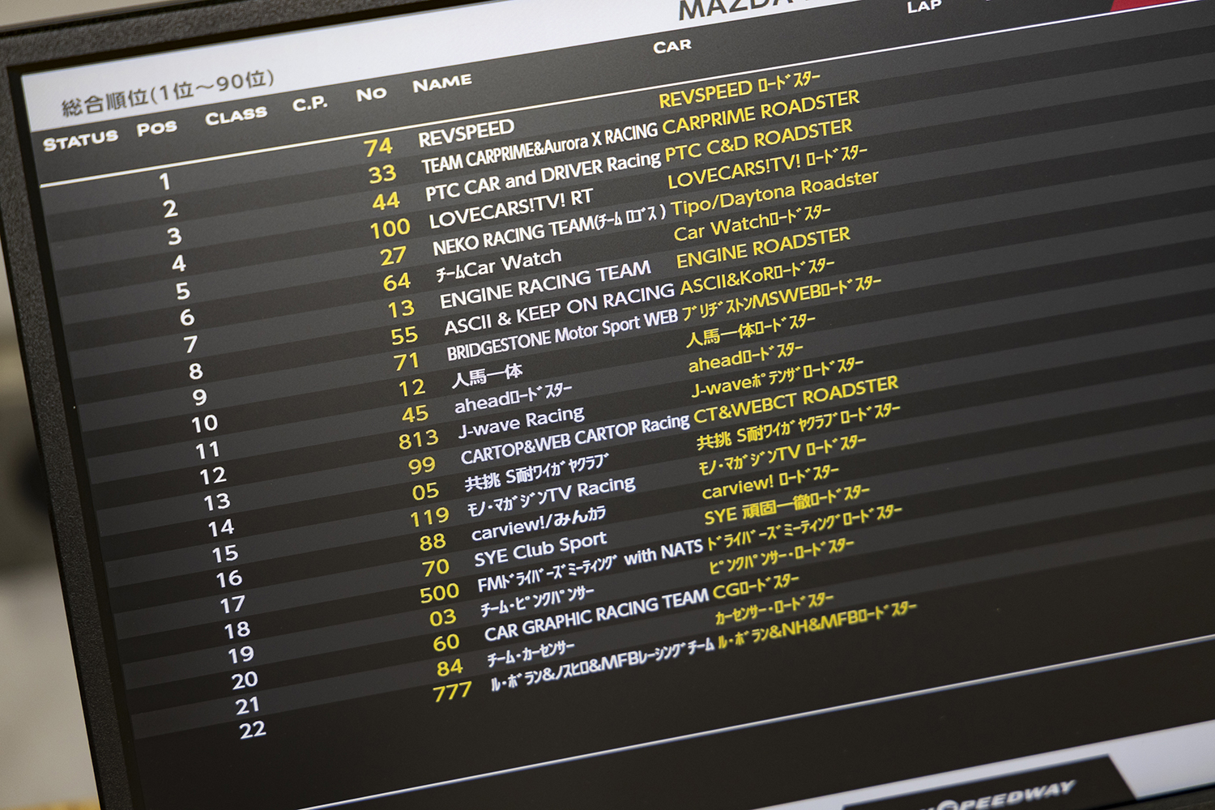Select position 10 in Pos column
The height and width of the screenshot is (810, 1215).
(x=204, y=424)
